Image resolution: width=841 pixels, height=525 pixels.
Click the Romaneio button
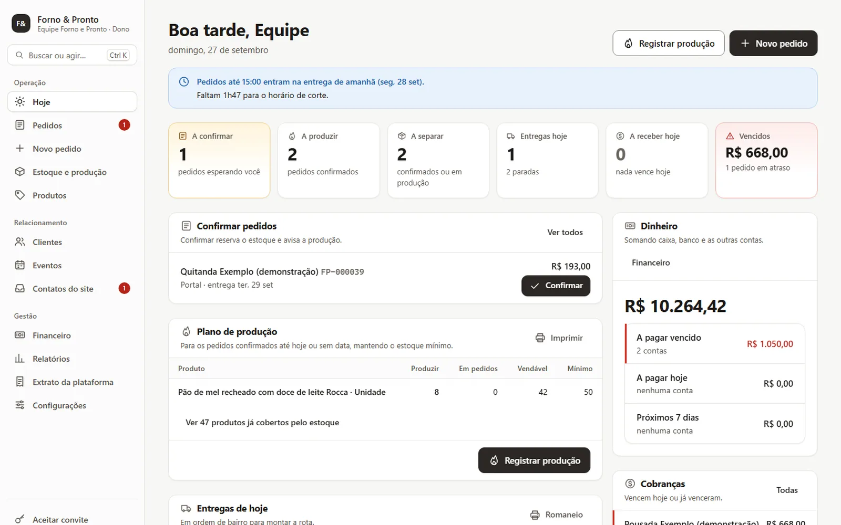click(556, 515)
